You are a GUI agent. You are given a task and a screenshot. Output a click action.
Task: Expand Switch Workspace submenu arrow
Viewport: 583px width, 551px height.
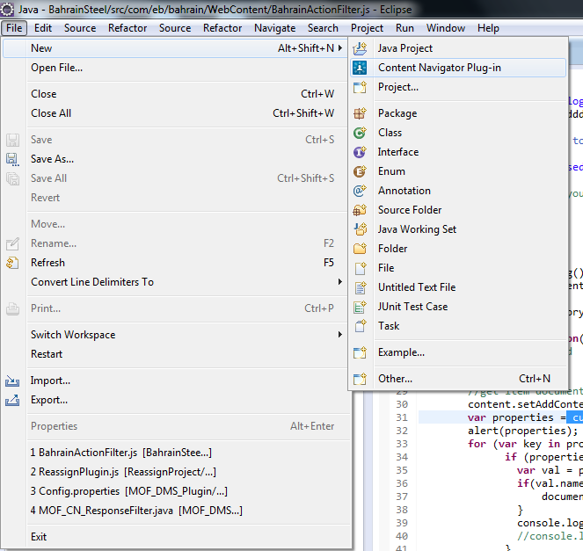click(339, 335)
